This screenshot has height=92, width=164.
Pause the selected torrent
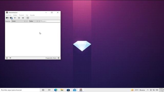(19, 18)
